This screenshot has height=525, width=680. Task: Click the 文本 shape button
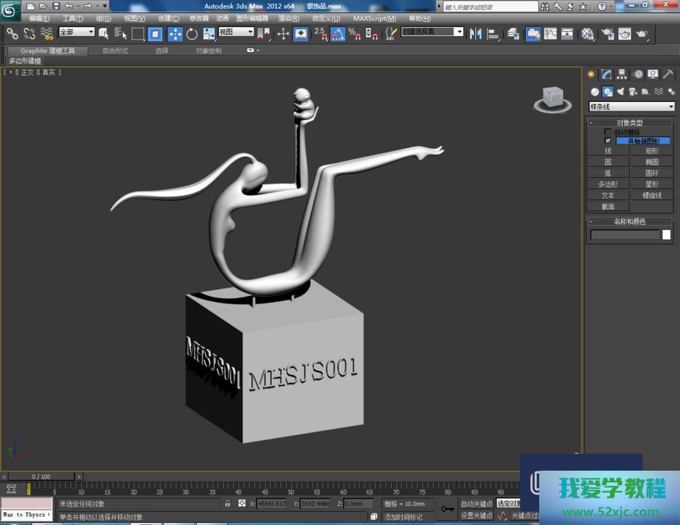608,196
